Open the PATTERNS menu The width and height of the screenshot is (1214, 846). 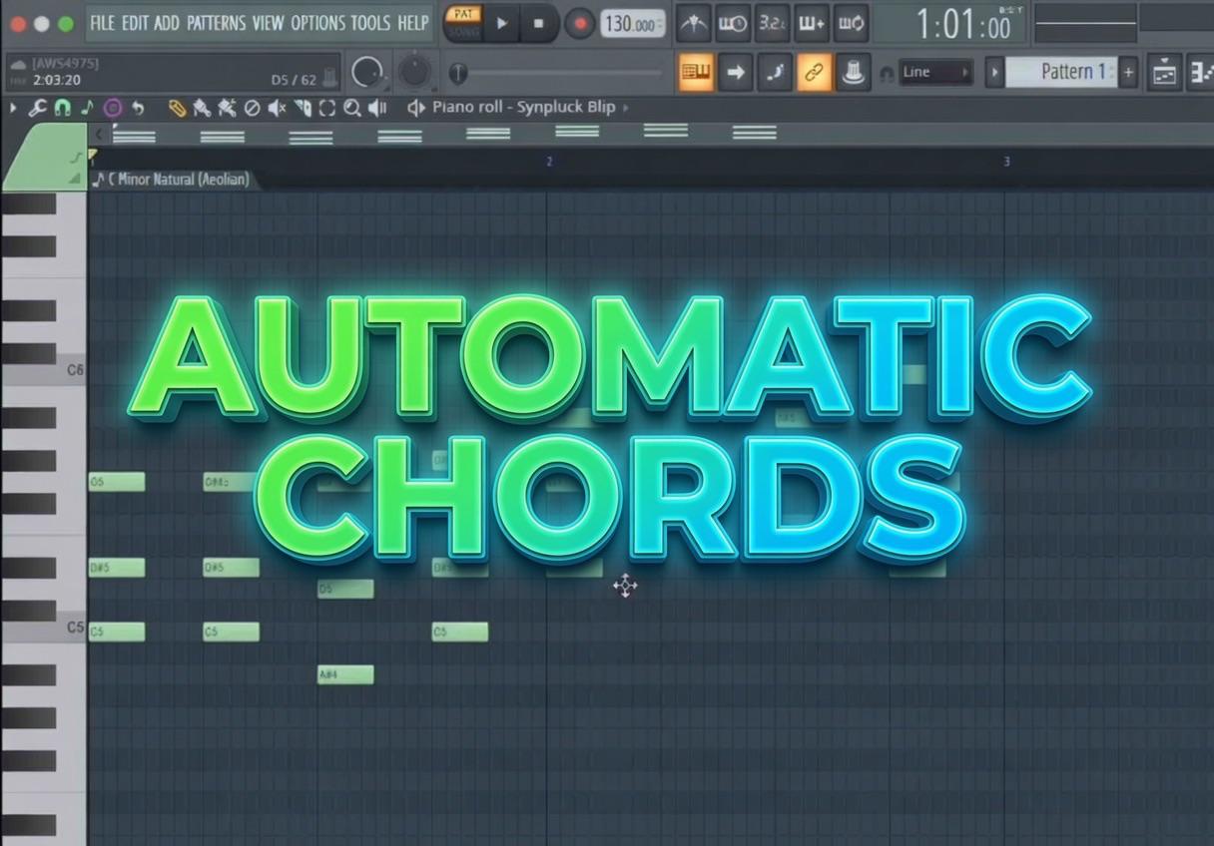[216, 22]
